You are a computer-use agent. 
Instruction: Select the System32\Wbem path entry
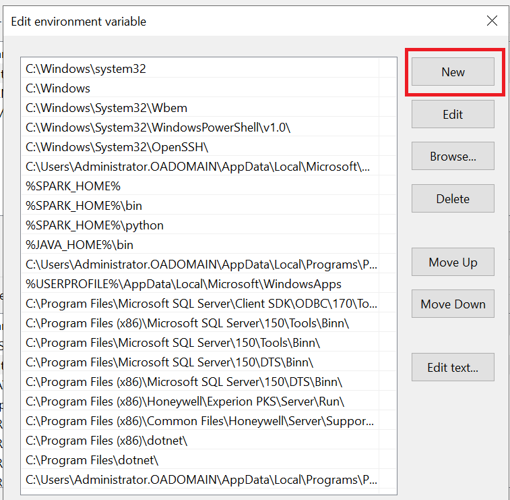(106, 108)
